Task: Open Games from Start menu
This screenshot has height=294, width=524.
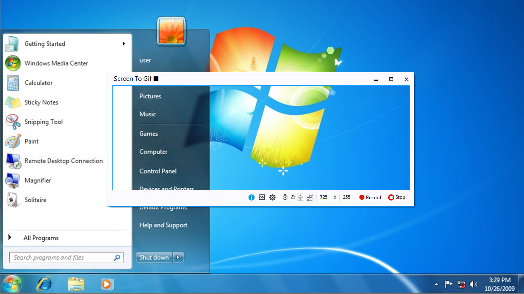Action: pos(149,134)
